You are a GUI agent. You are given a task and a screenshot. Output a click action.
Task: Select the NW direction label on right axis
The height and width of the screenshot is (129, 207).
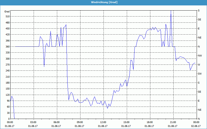[x=199, y=56]
